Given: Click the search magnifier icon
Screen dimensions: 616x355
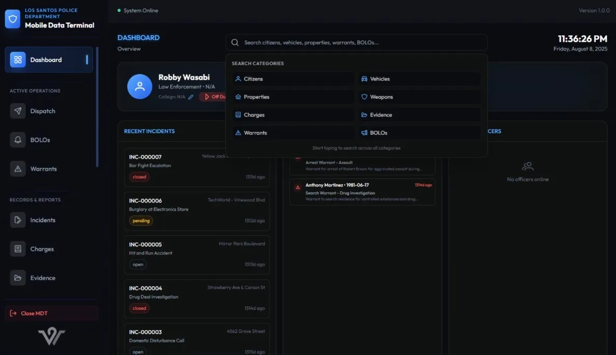Looking at the screenshot, I should point(235,43).
